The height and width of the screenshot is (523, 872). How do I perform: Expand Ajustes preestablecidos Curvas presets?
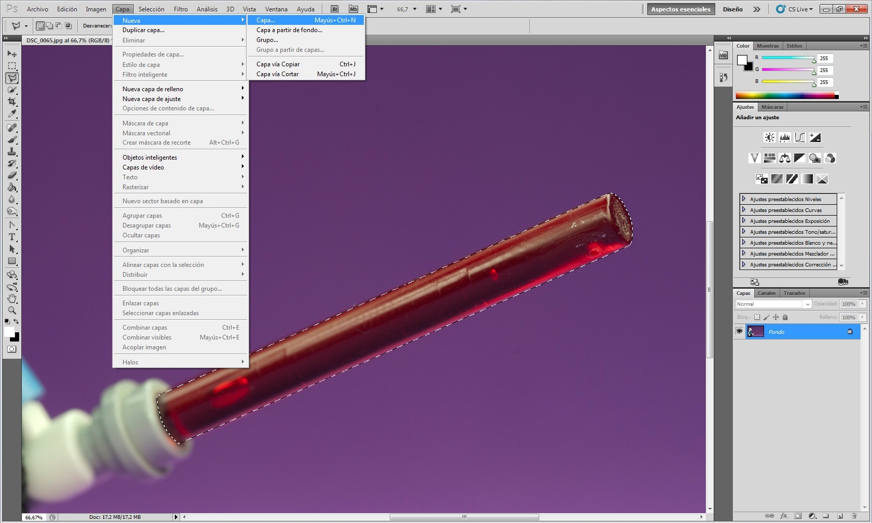point(744,210)
